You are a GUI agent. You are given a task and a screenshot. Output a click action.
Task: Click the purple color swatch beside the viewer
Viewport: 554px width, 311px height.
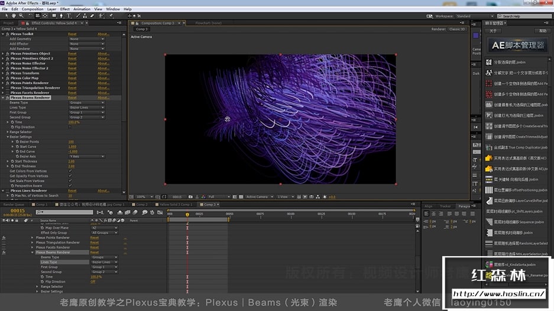[x=476, y=35]
